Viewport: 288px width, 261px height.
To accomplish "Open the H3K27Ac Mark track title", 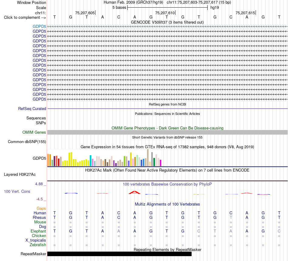I will pyautogui.click(x=167, y=170).
